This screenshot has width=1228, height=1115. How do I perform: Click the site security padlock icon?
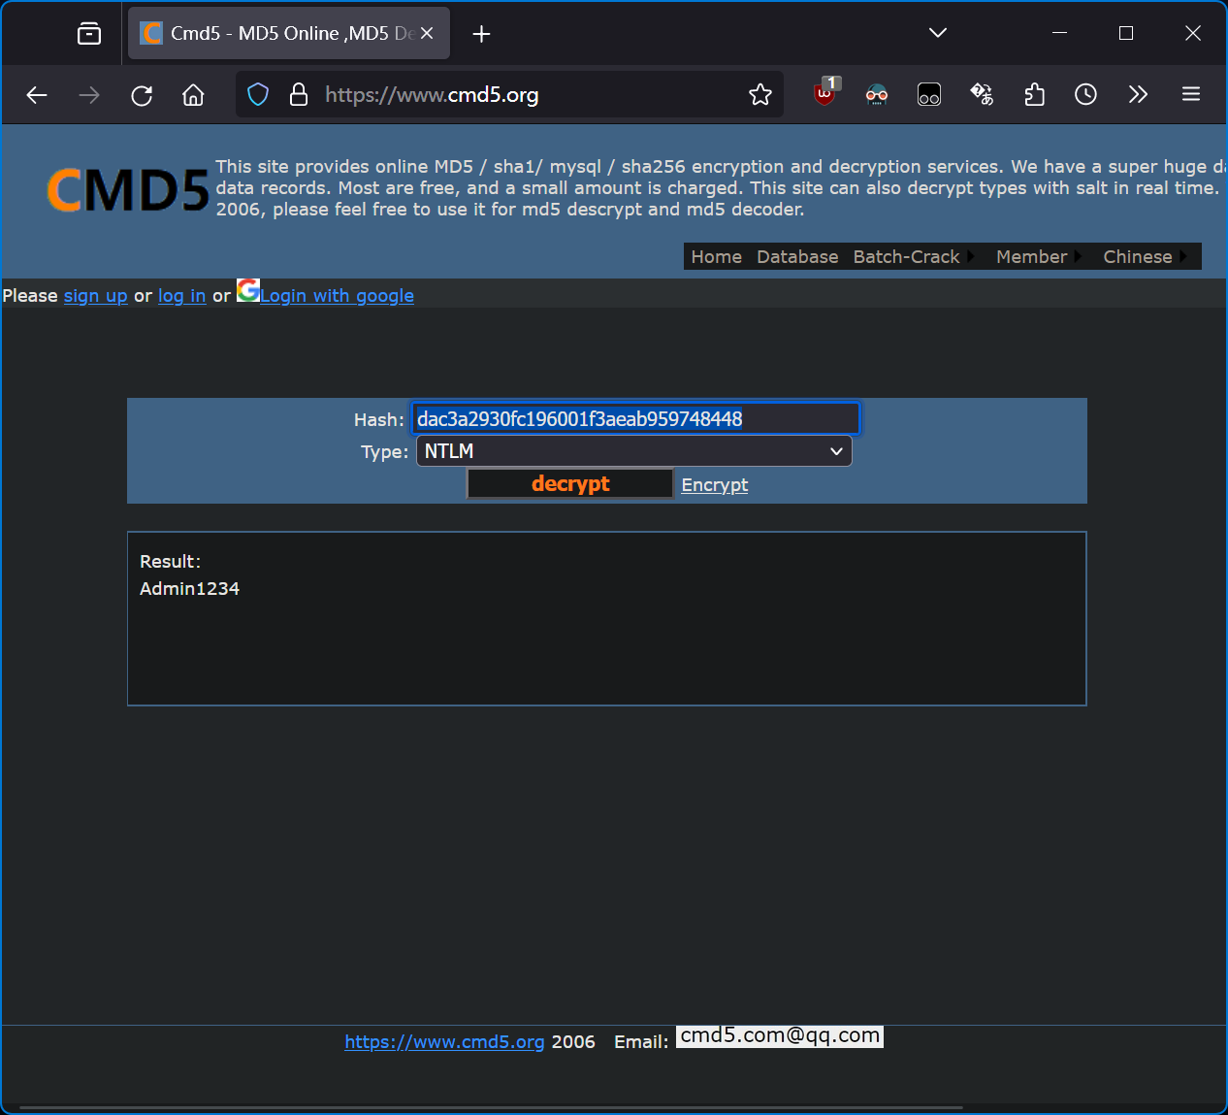pos(299,94)
